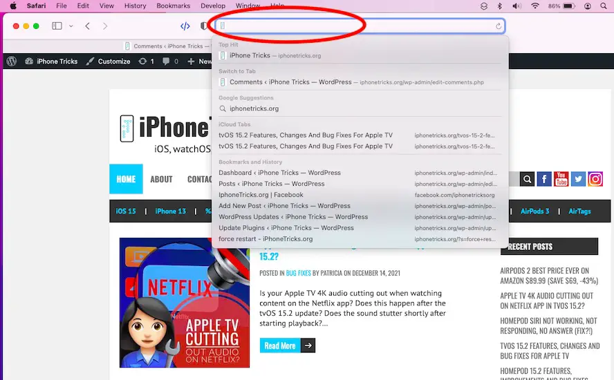614x380 pixels.
Task: Open the File menu
Action: click(x=62, y=6)
